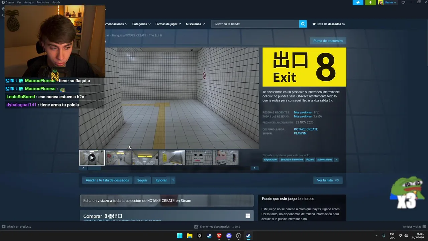Click the Subterráneos tag
This screenshot has width=428, height=241.
[x=325, y=160]
